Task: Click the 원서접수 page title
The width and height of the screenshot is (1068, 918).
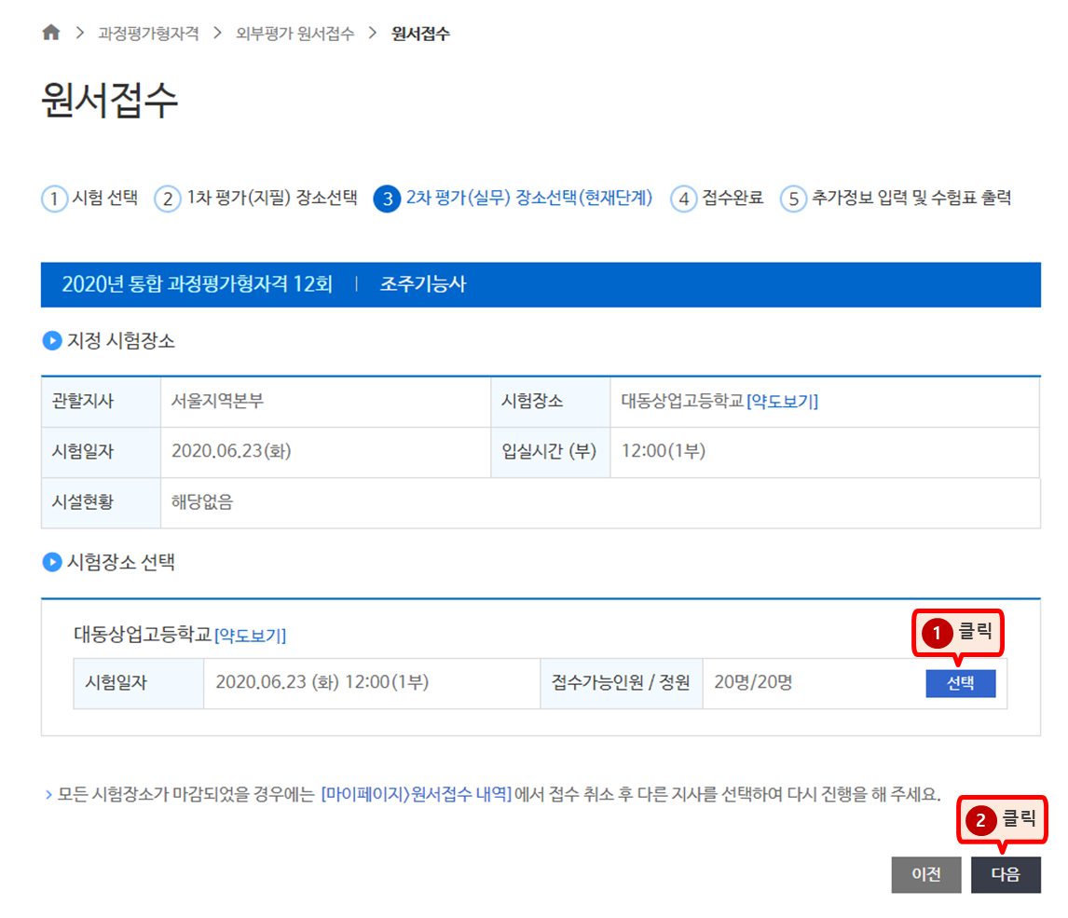Action: (x=110, y=100)
